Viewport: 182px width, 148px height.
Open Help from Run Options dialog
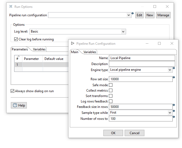pyautogui.click(x=19, y=105)
